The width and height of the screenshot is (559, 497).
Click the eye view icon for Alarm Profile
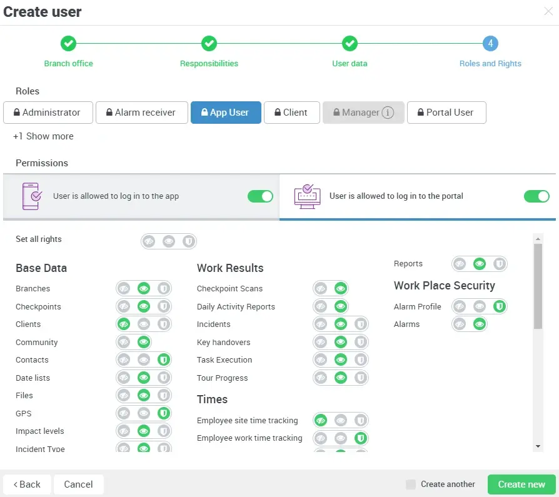(x=480, y=307)
